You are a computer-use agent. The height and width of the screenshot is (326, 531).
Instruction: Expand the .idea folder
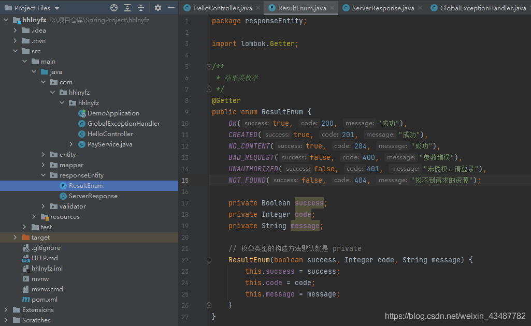pyautogui.click(x=15, y=31)
